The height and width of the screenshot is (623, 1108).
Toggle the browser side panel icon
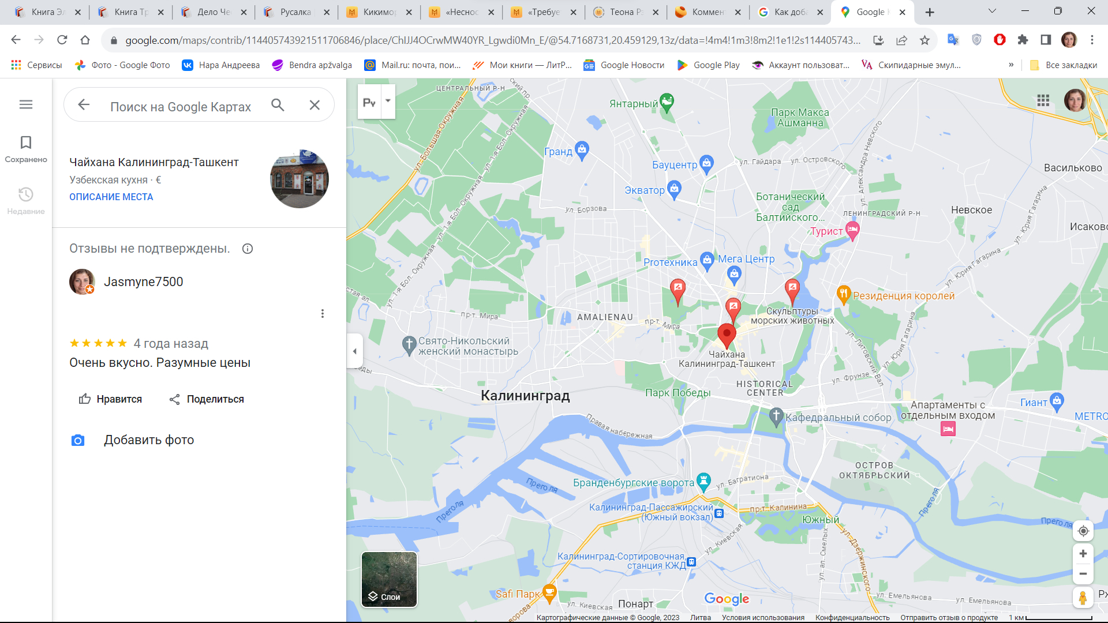(x=1046, y=40)
